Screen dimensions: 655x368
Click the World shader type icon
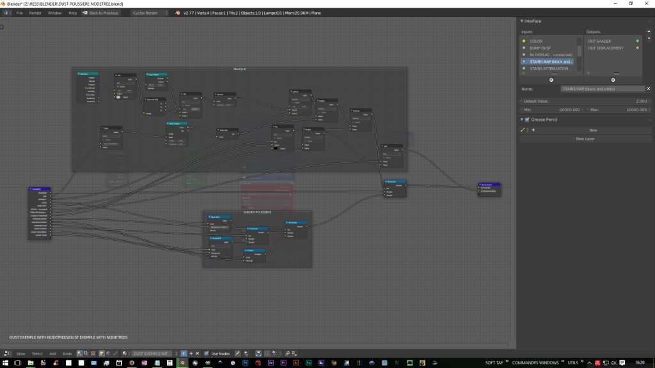click(107, 353)
